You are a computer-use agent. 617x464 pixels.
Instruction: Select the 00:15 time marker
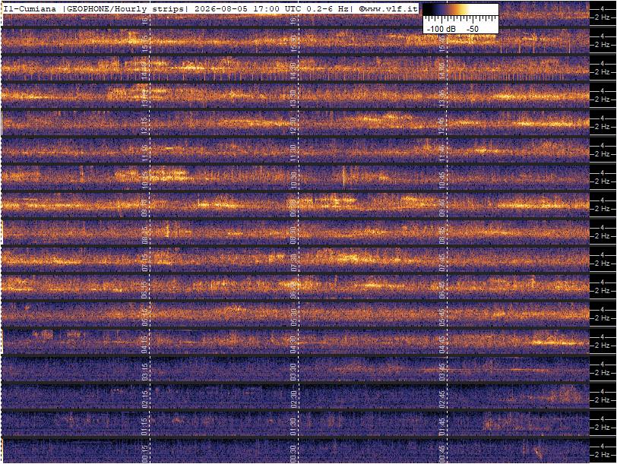click(144, 454)
